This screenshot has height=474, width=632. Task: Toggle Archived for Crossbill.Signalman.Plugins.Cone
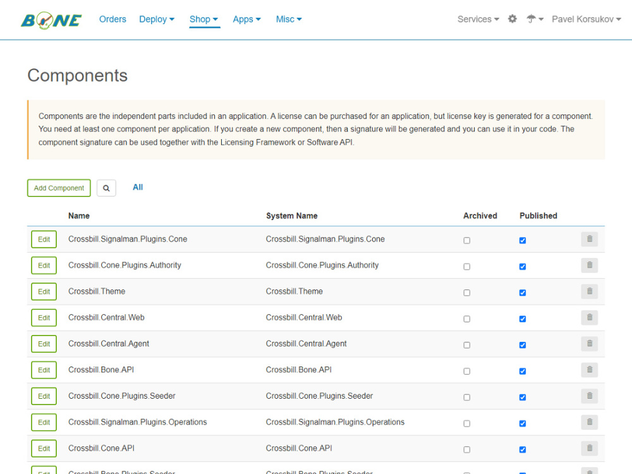coord(467,241)
